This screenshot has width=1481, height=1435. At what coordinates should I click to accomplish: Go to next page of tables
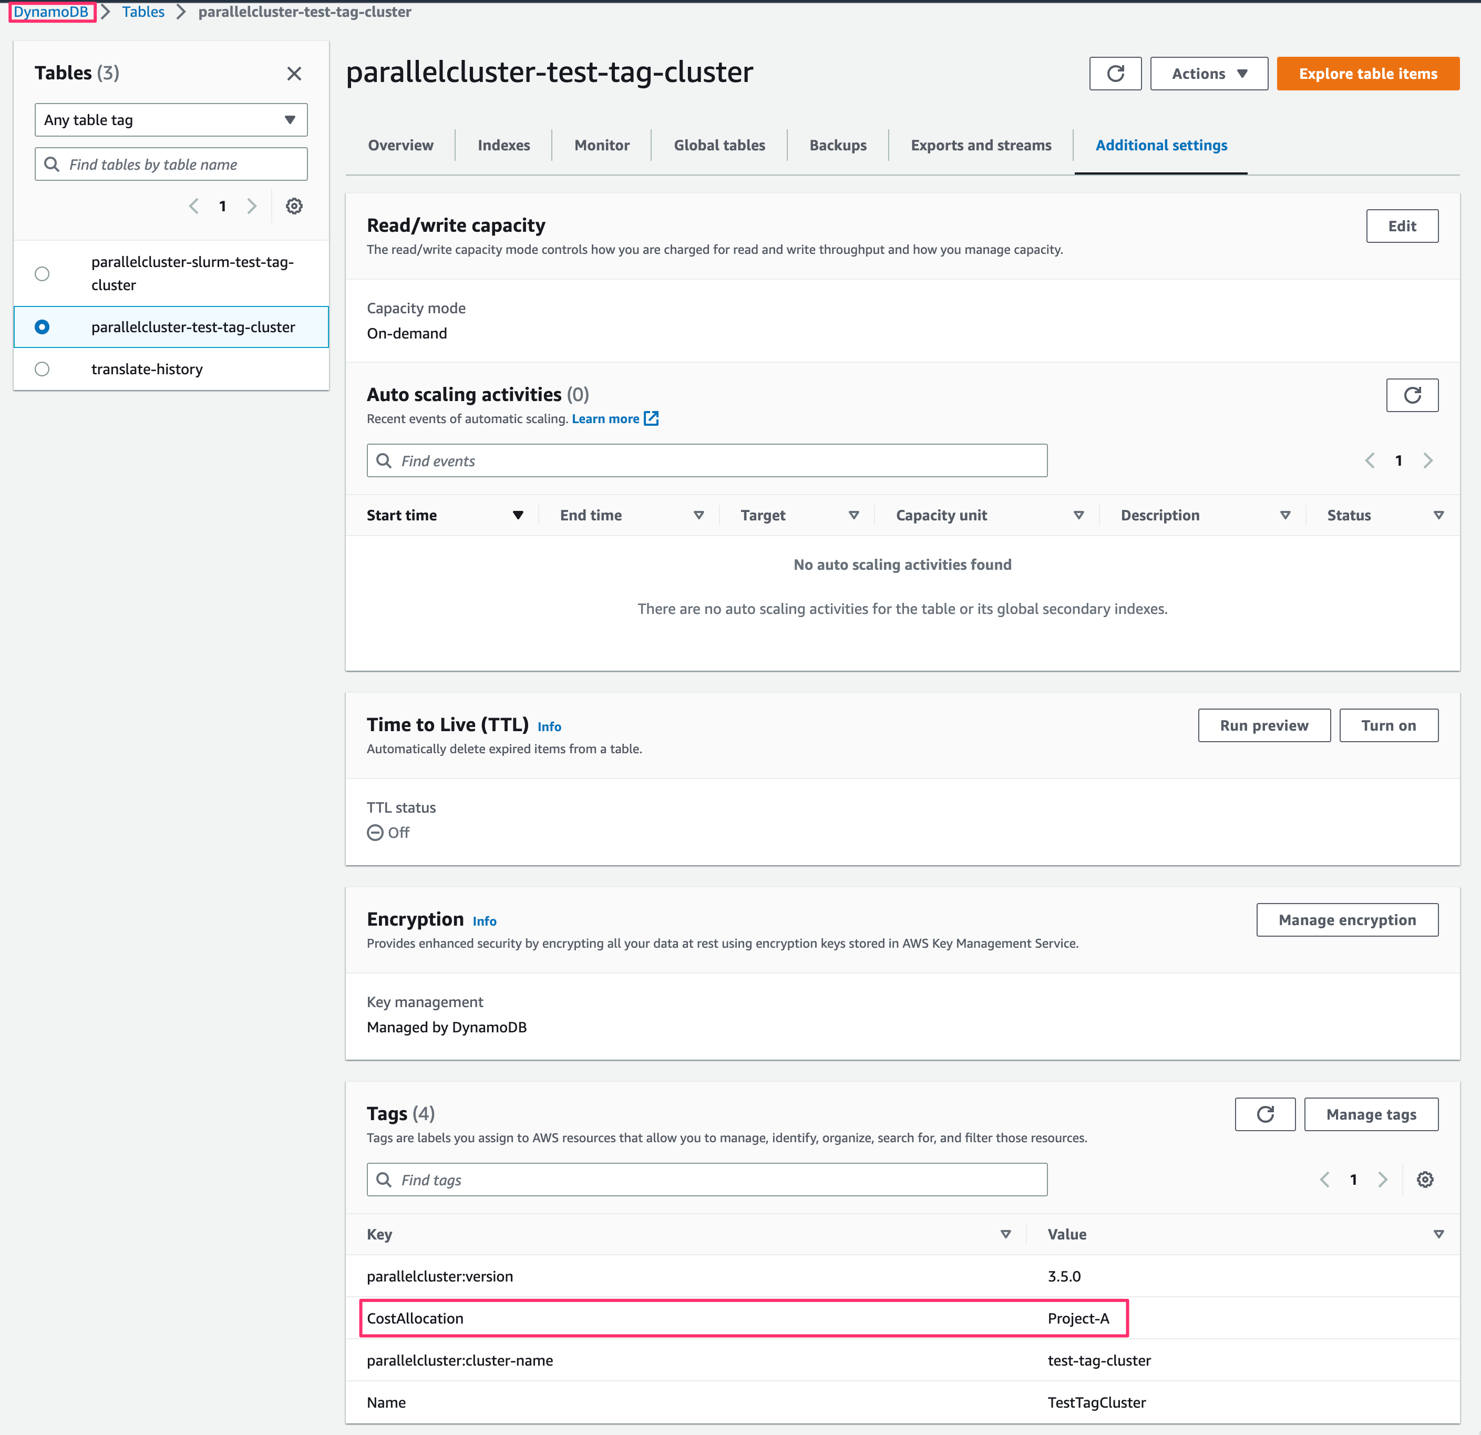[x=252, y=206]
